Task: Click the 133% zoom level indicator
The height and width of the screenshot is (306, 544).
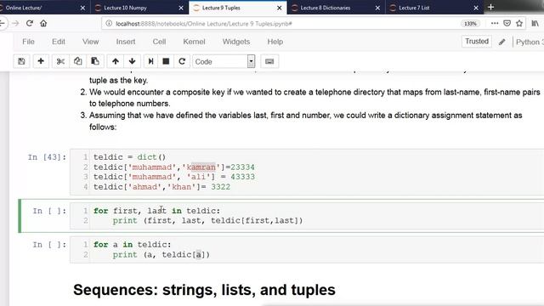Action: click(470, 23)
